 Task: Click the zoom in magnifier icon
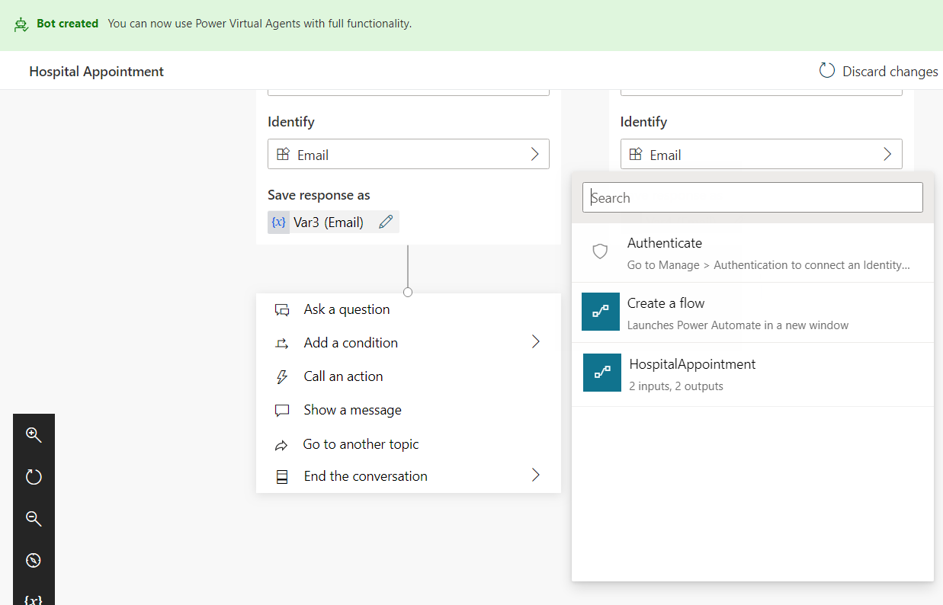(x=33, y=434)
